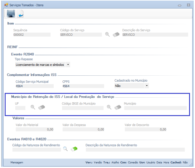Screen dimensions: 195x168
Task: Focus the Código IBGE do Município field
Action: (x=83, y=108)
